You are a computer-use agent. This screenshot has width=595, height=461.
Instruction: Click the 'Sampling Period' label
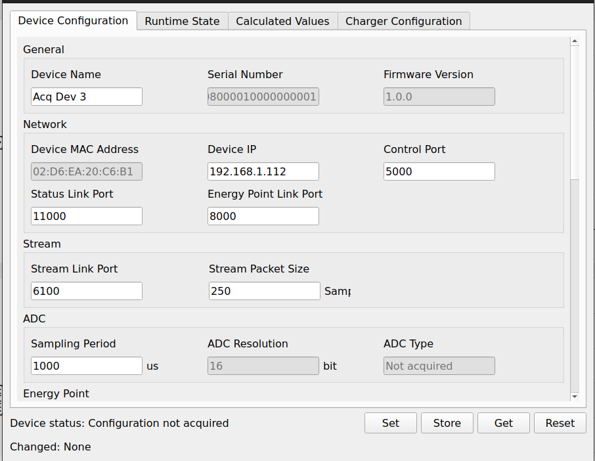click(x=74, y=343)
